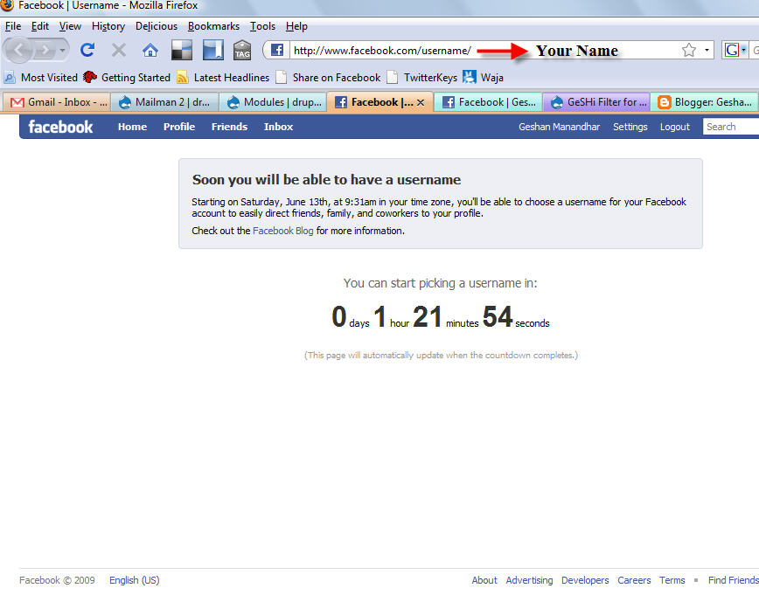Switch to the Gmail - Inbox tab
Image resolution: width=759 pixels, height=602 pixels.
pyautogui.click(x=58, y=102)
